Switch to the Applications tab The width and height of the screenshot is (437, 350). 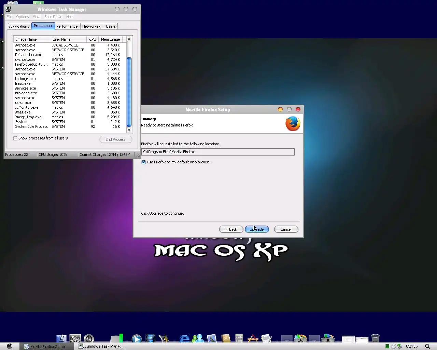[x=19, y=26]
